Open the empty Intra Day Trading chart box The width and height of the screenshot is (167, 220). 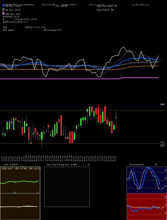coord(67,187)
